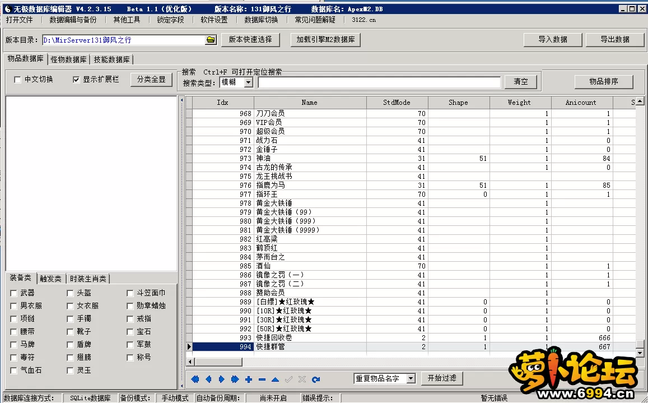Go to the previous record arrow
This screenshot has width=648, height=403.
coord(208,379)
